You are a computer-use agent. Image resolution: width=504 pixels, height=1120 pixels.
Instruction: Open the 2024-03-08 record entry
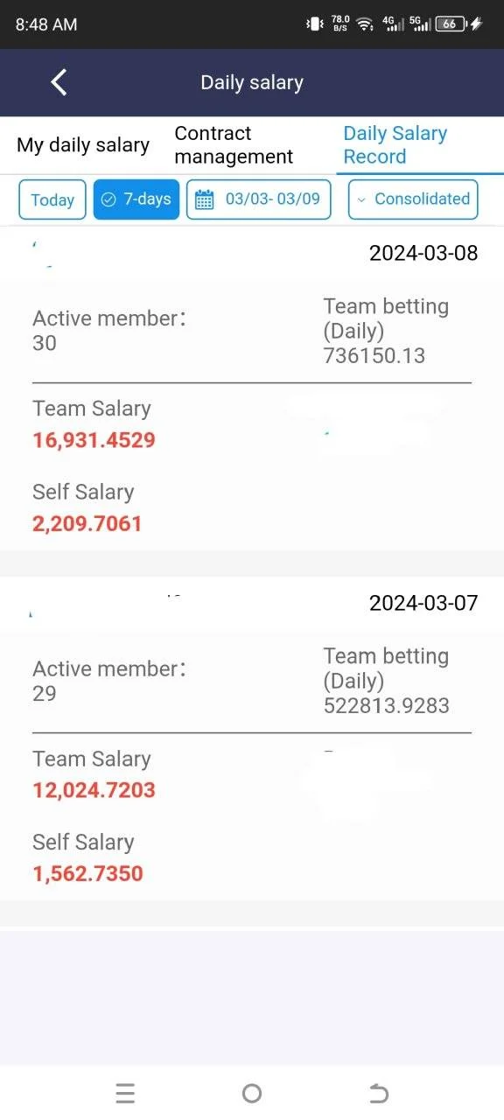[252, 388]
